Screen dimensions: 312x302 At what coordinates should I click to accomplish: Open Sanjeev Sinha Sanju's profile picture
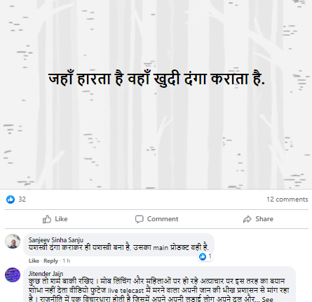click(x=13, y=241)
